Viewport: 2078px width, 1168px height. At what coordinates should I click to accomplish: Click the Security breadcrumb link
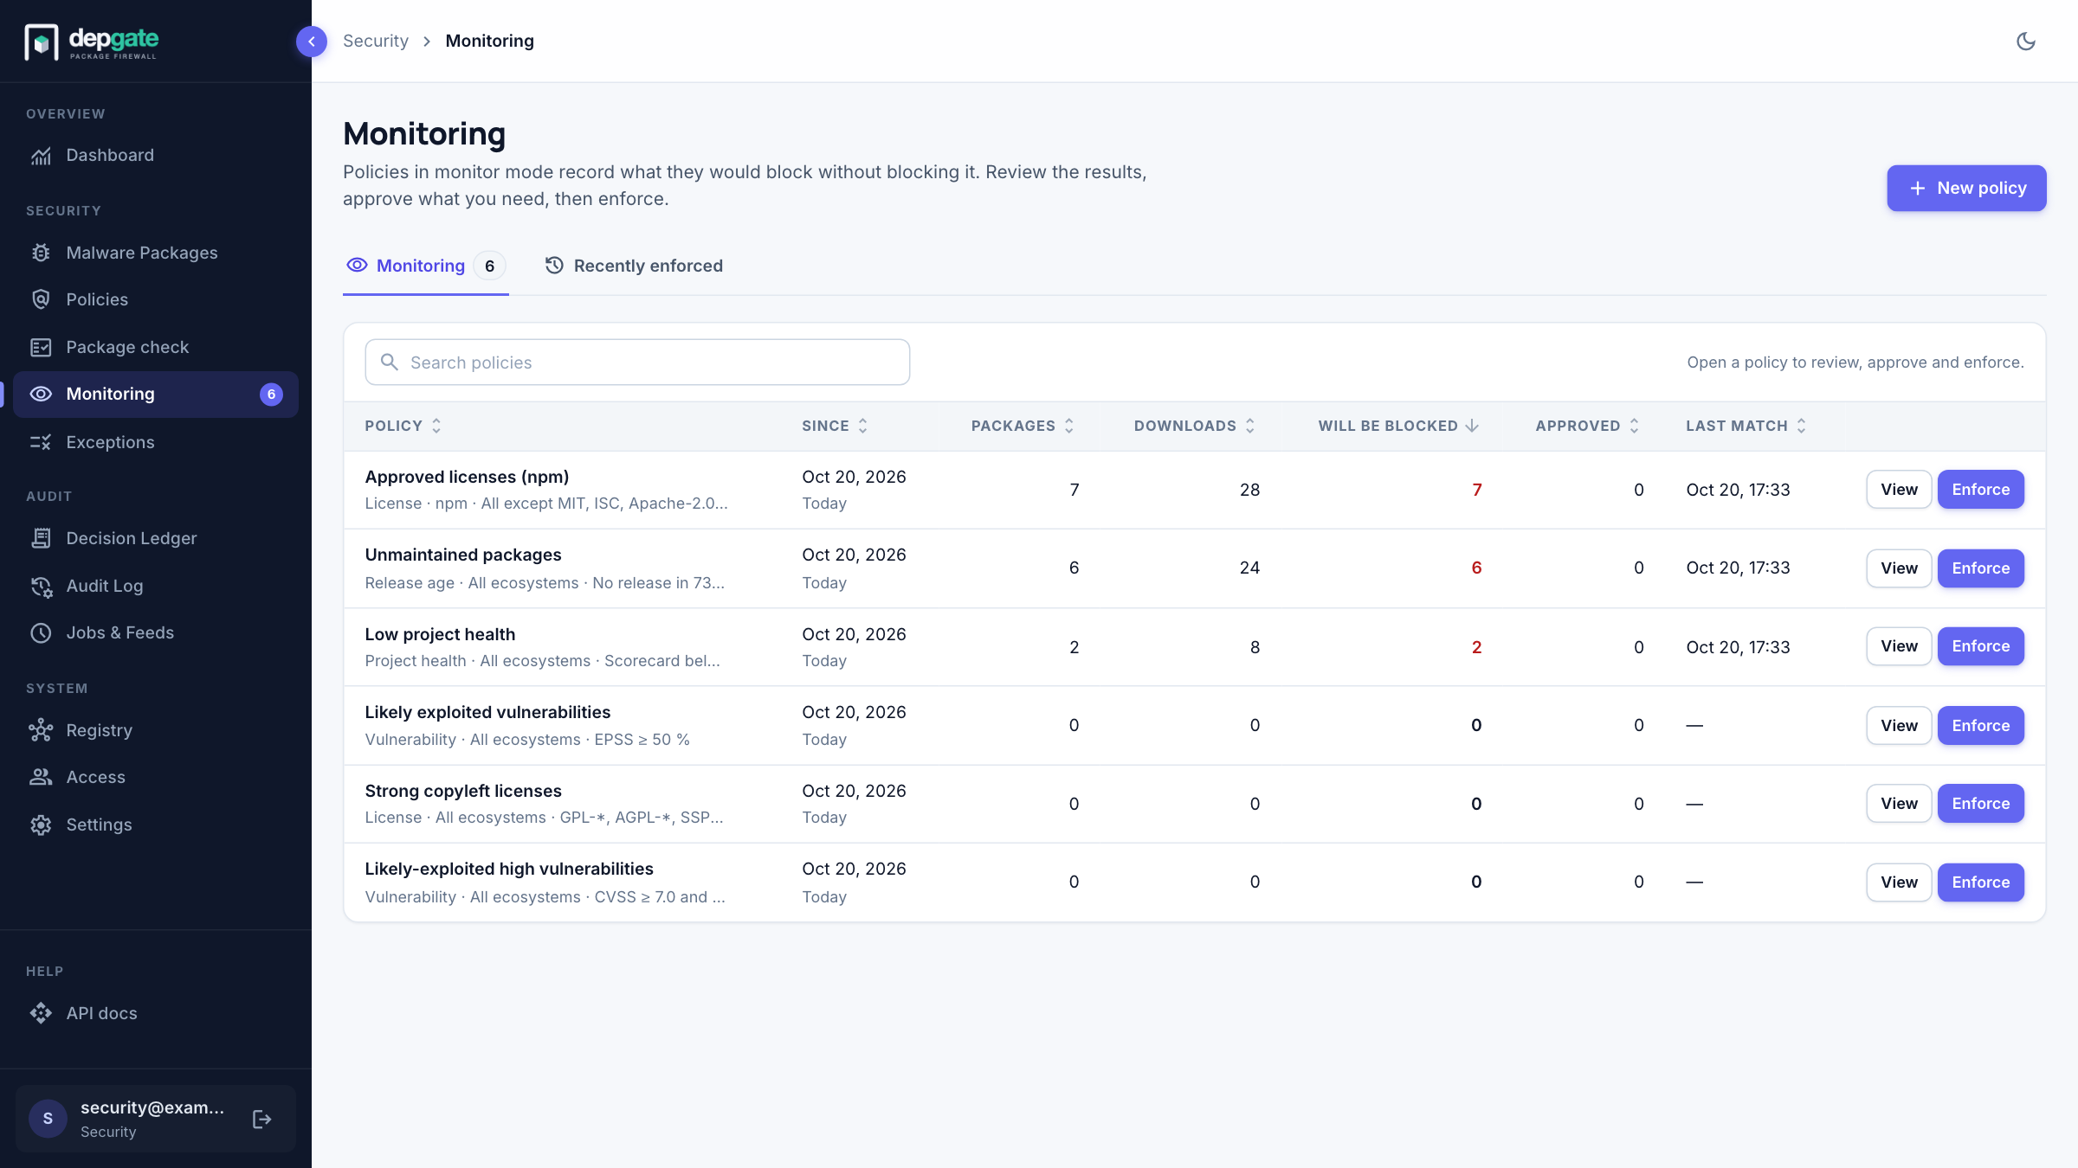click(375, 41)
